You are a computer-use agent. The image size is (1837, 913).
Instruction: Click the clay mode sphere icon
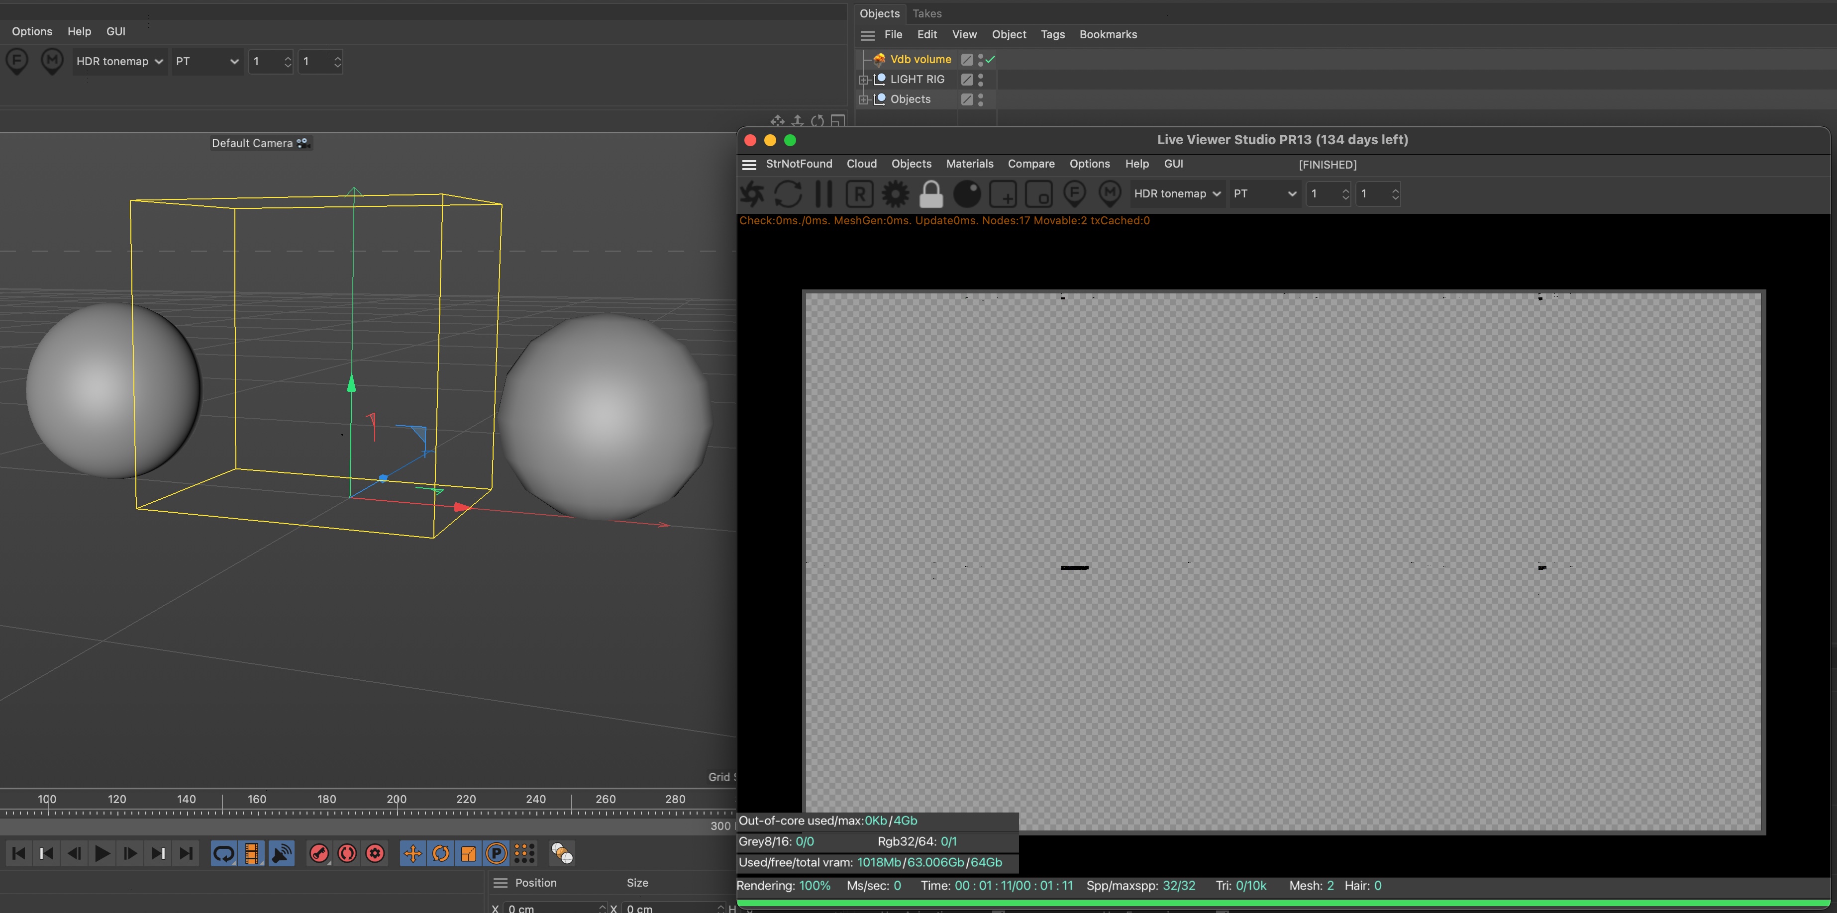tap(967, 193)
